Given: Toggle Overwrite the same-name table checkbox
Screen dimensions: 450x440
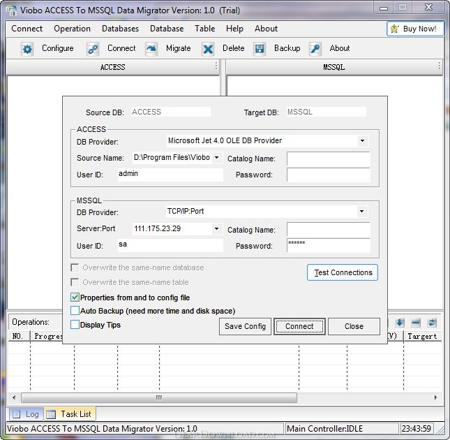Looking at the screenshot, I should tap(75, 282).
